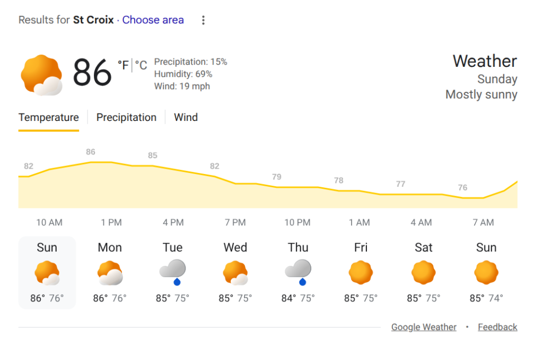543x347 pixels.
Task: Click Saturday's sunny weather icon
Action: 423,273
